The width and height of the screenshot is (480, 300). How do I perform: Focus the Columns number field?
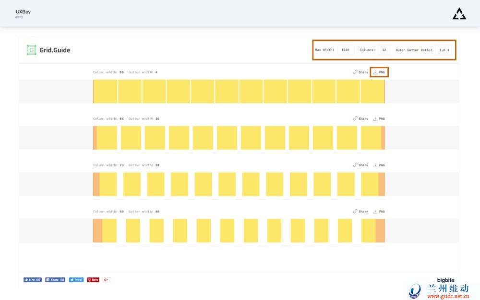384,50
